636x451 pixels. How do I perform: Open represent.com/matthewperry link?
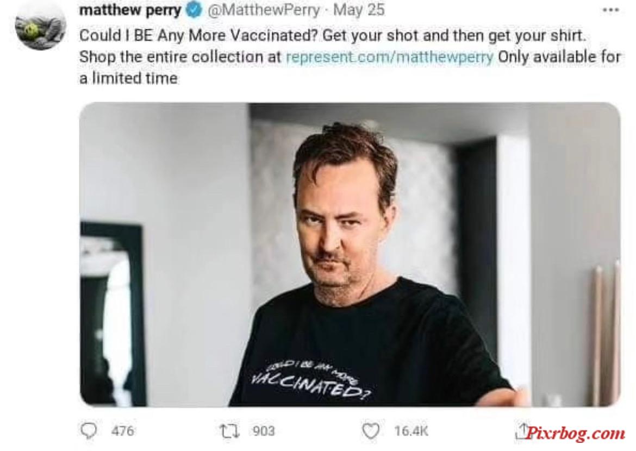click(x=389, y=57)
